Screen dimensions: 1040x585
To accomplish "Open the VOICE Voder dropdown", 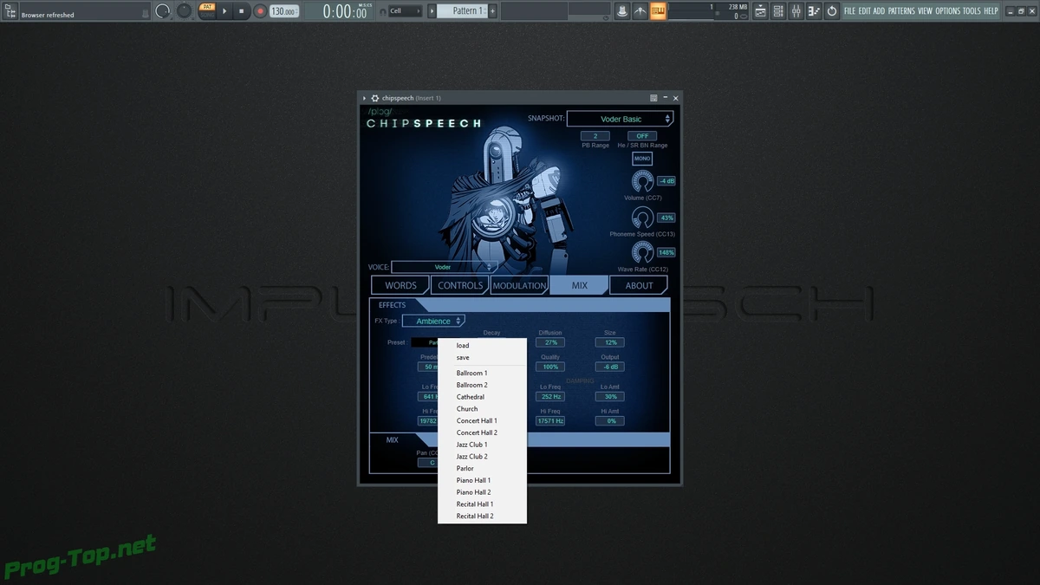I will (x=444, y=267).
